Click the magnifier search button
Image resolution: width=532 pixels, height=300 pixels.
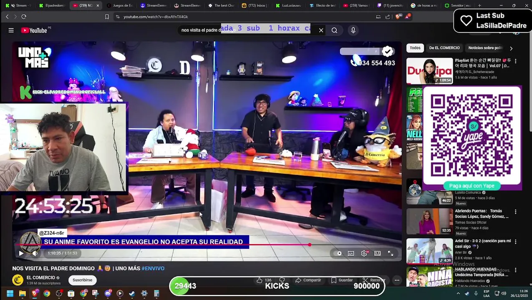[x=334, y=30]
